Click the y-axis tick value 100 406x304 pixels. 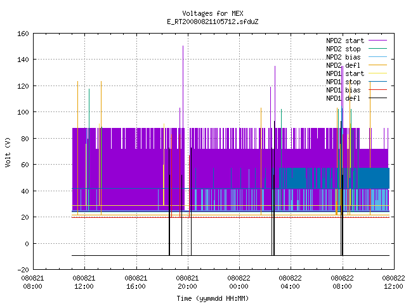pos(23,112)
